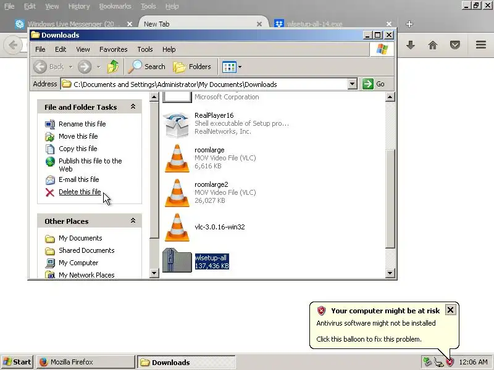Switch to Windows Live Messenger Firefox tab
494x370 pixels.
(73, 24)
